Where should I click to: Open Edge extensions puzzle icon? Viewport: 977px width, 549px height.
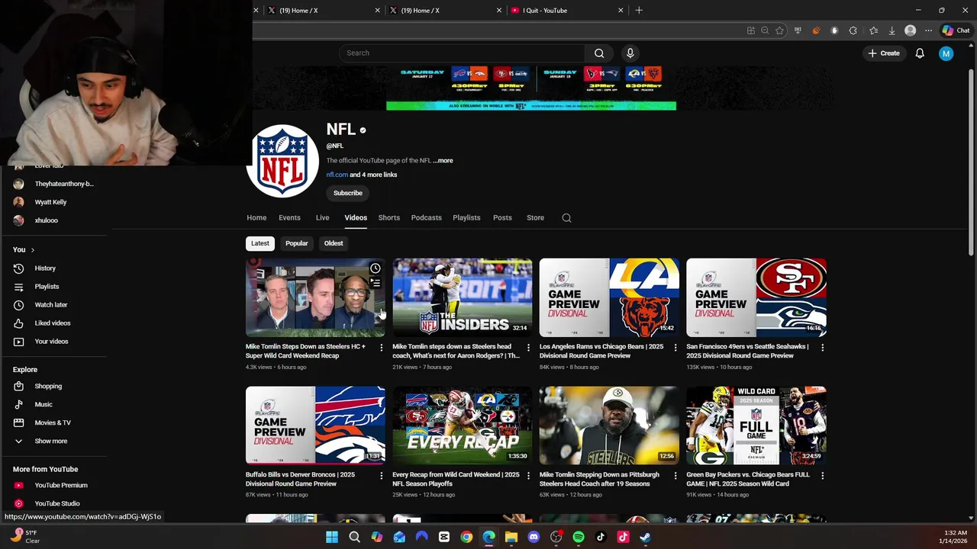(853, 30)
